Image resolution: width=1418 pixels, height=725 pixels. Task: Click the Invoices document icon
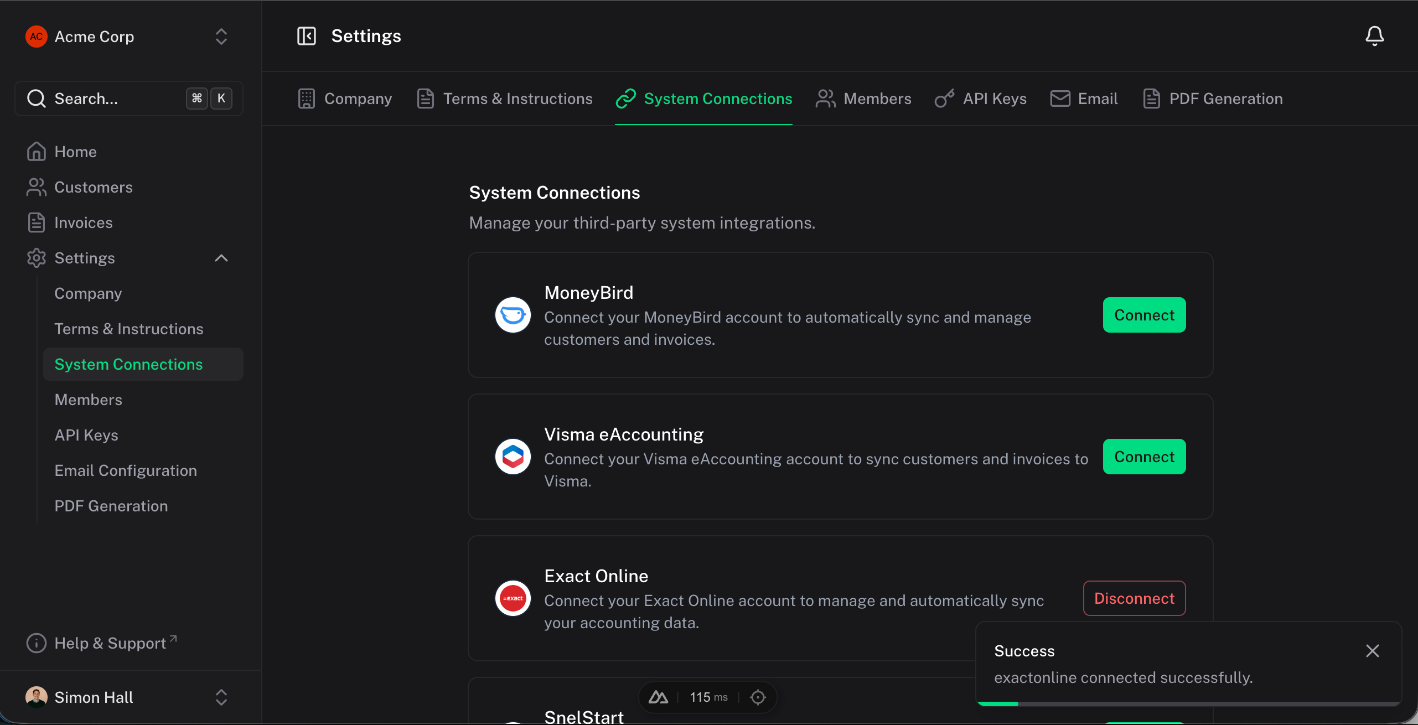37,222
